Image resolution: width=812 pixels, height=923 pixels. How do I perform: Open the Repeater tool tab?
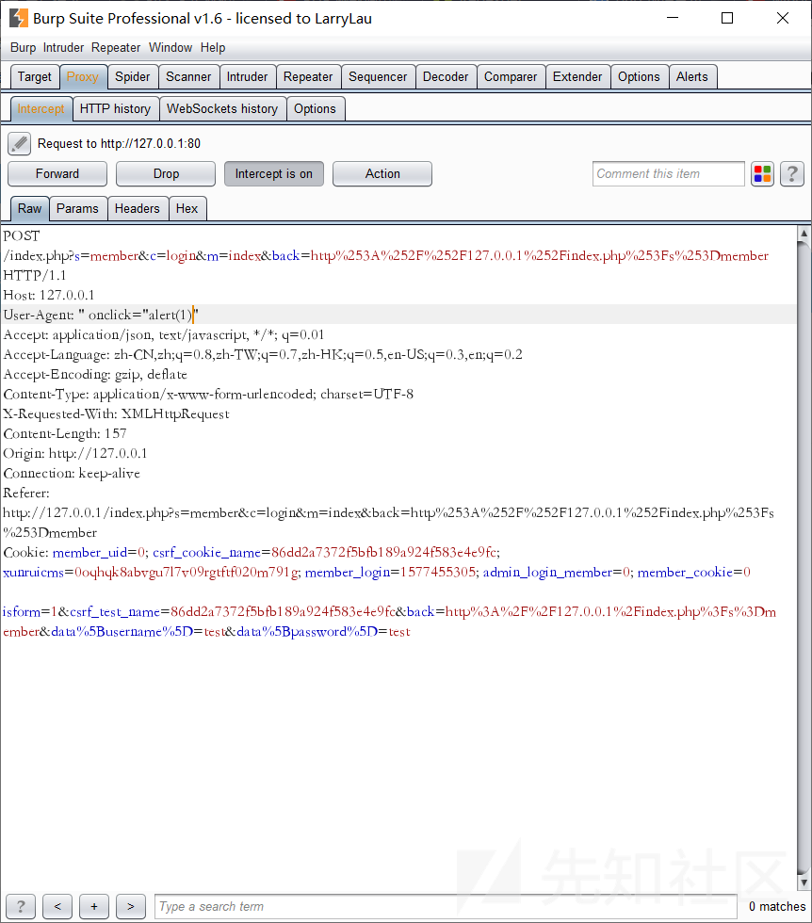coord(308,77)
